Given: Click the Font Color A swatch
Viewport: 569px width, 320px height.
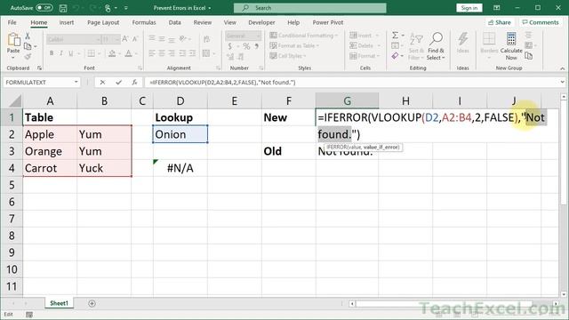Looking at the screenshot, I should pos(128,53).
